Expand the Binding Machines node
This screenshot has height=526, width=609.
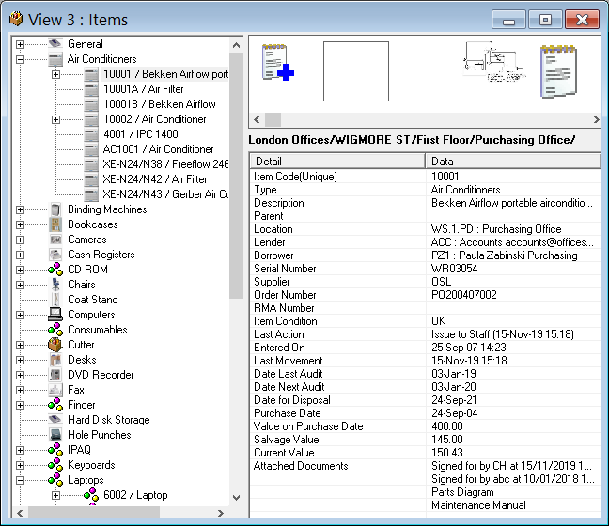click(x=20, y=210)
